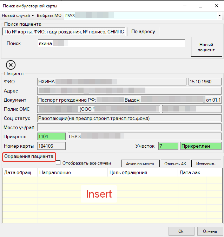Open Архив пациента
The image size is (224, 237).
click(x=140, y=164)
